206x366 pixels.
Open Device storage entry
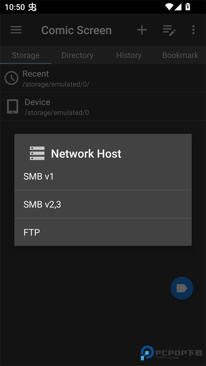[103, 107]
